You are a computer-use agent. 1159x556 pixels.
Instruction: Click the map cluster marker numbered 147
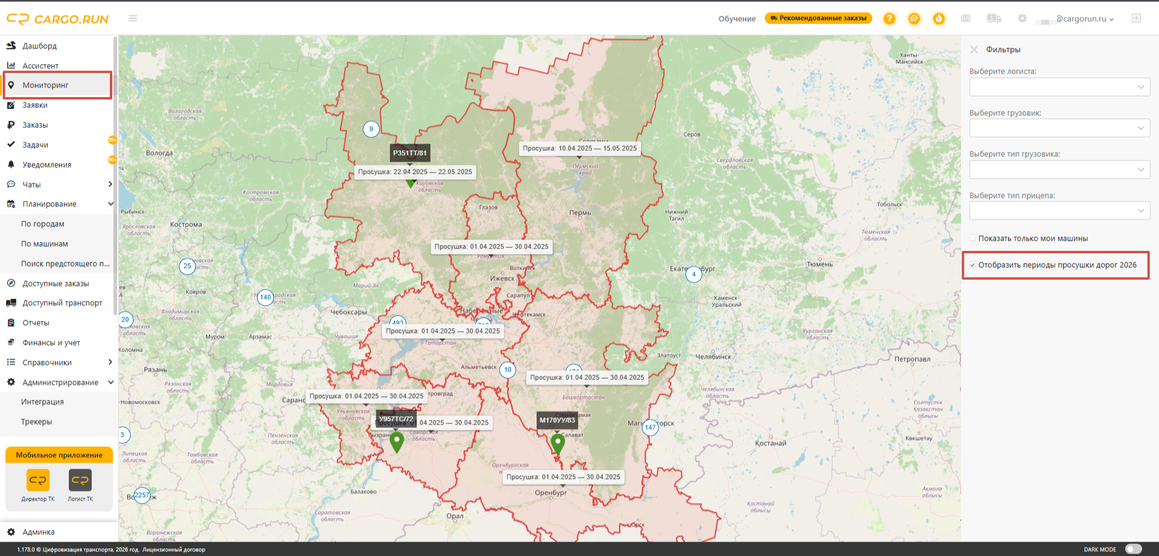(x=650, y=428)
